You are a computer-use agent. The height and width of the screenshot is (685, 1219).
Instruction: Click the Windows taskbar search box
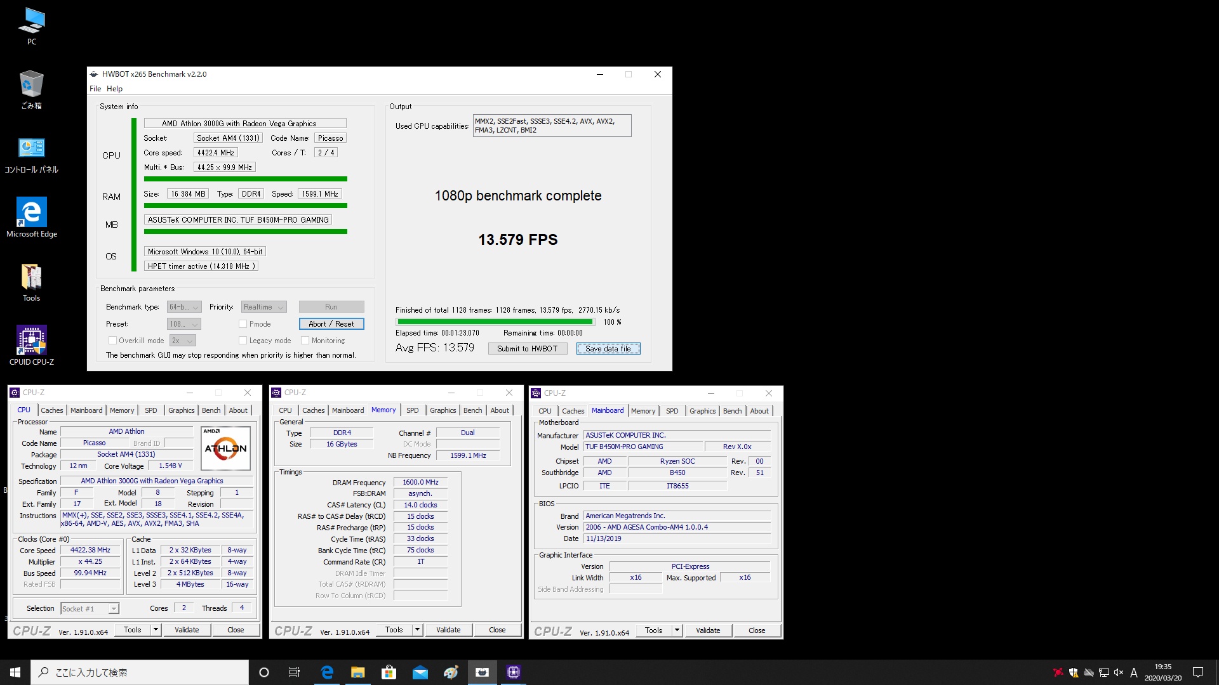[140, 672]
